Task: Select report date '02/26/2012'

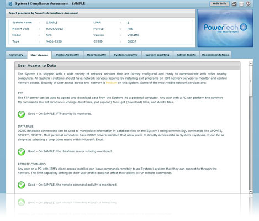Action: (55, 29)
